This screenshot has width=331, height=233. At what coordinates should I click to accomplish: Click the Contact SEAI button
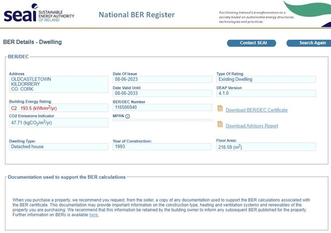click(x=251, y=43)
